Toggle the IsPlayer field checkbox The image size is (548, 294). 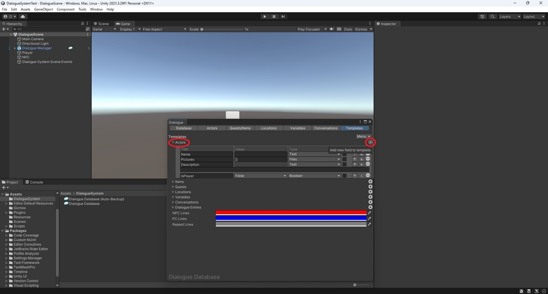344,175
